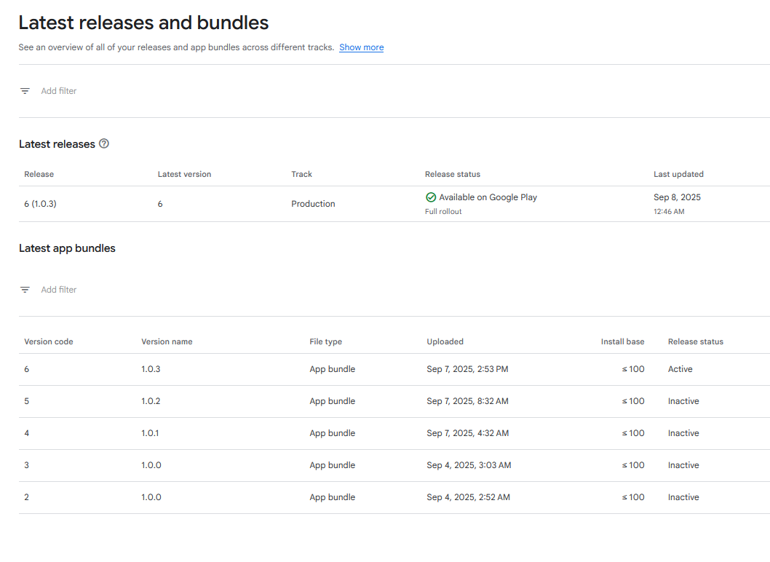Click the Latest app bundles heading
Image resolution: width=770 pixels, height=562 pixels.
67,248
